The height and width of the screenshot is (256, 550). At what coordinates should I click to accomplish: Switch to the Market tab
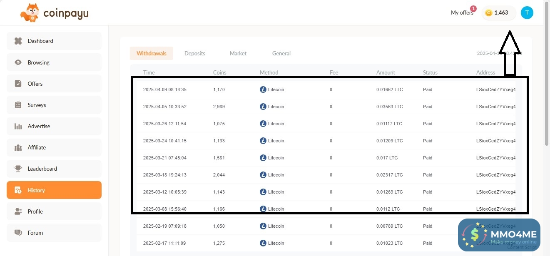[x=238, y=53]
